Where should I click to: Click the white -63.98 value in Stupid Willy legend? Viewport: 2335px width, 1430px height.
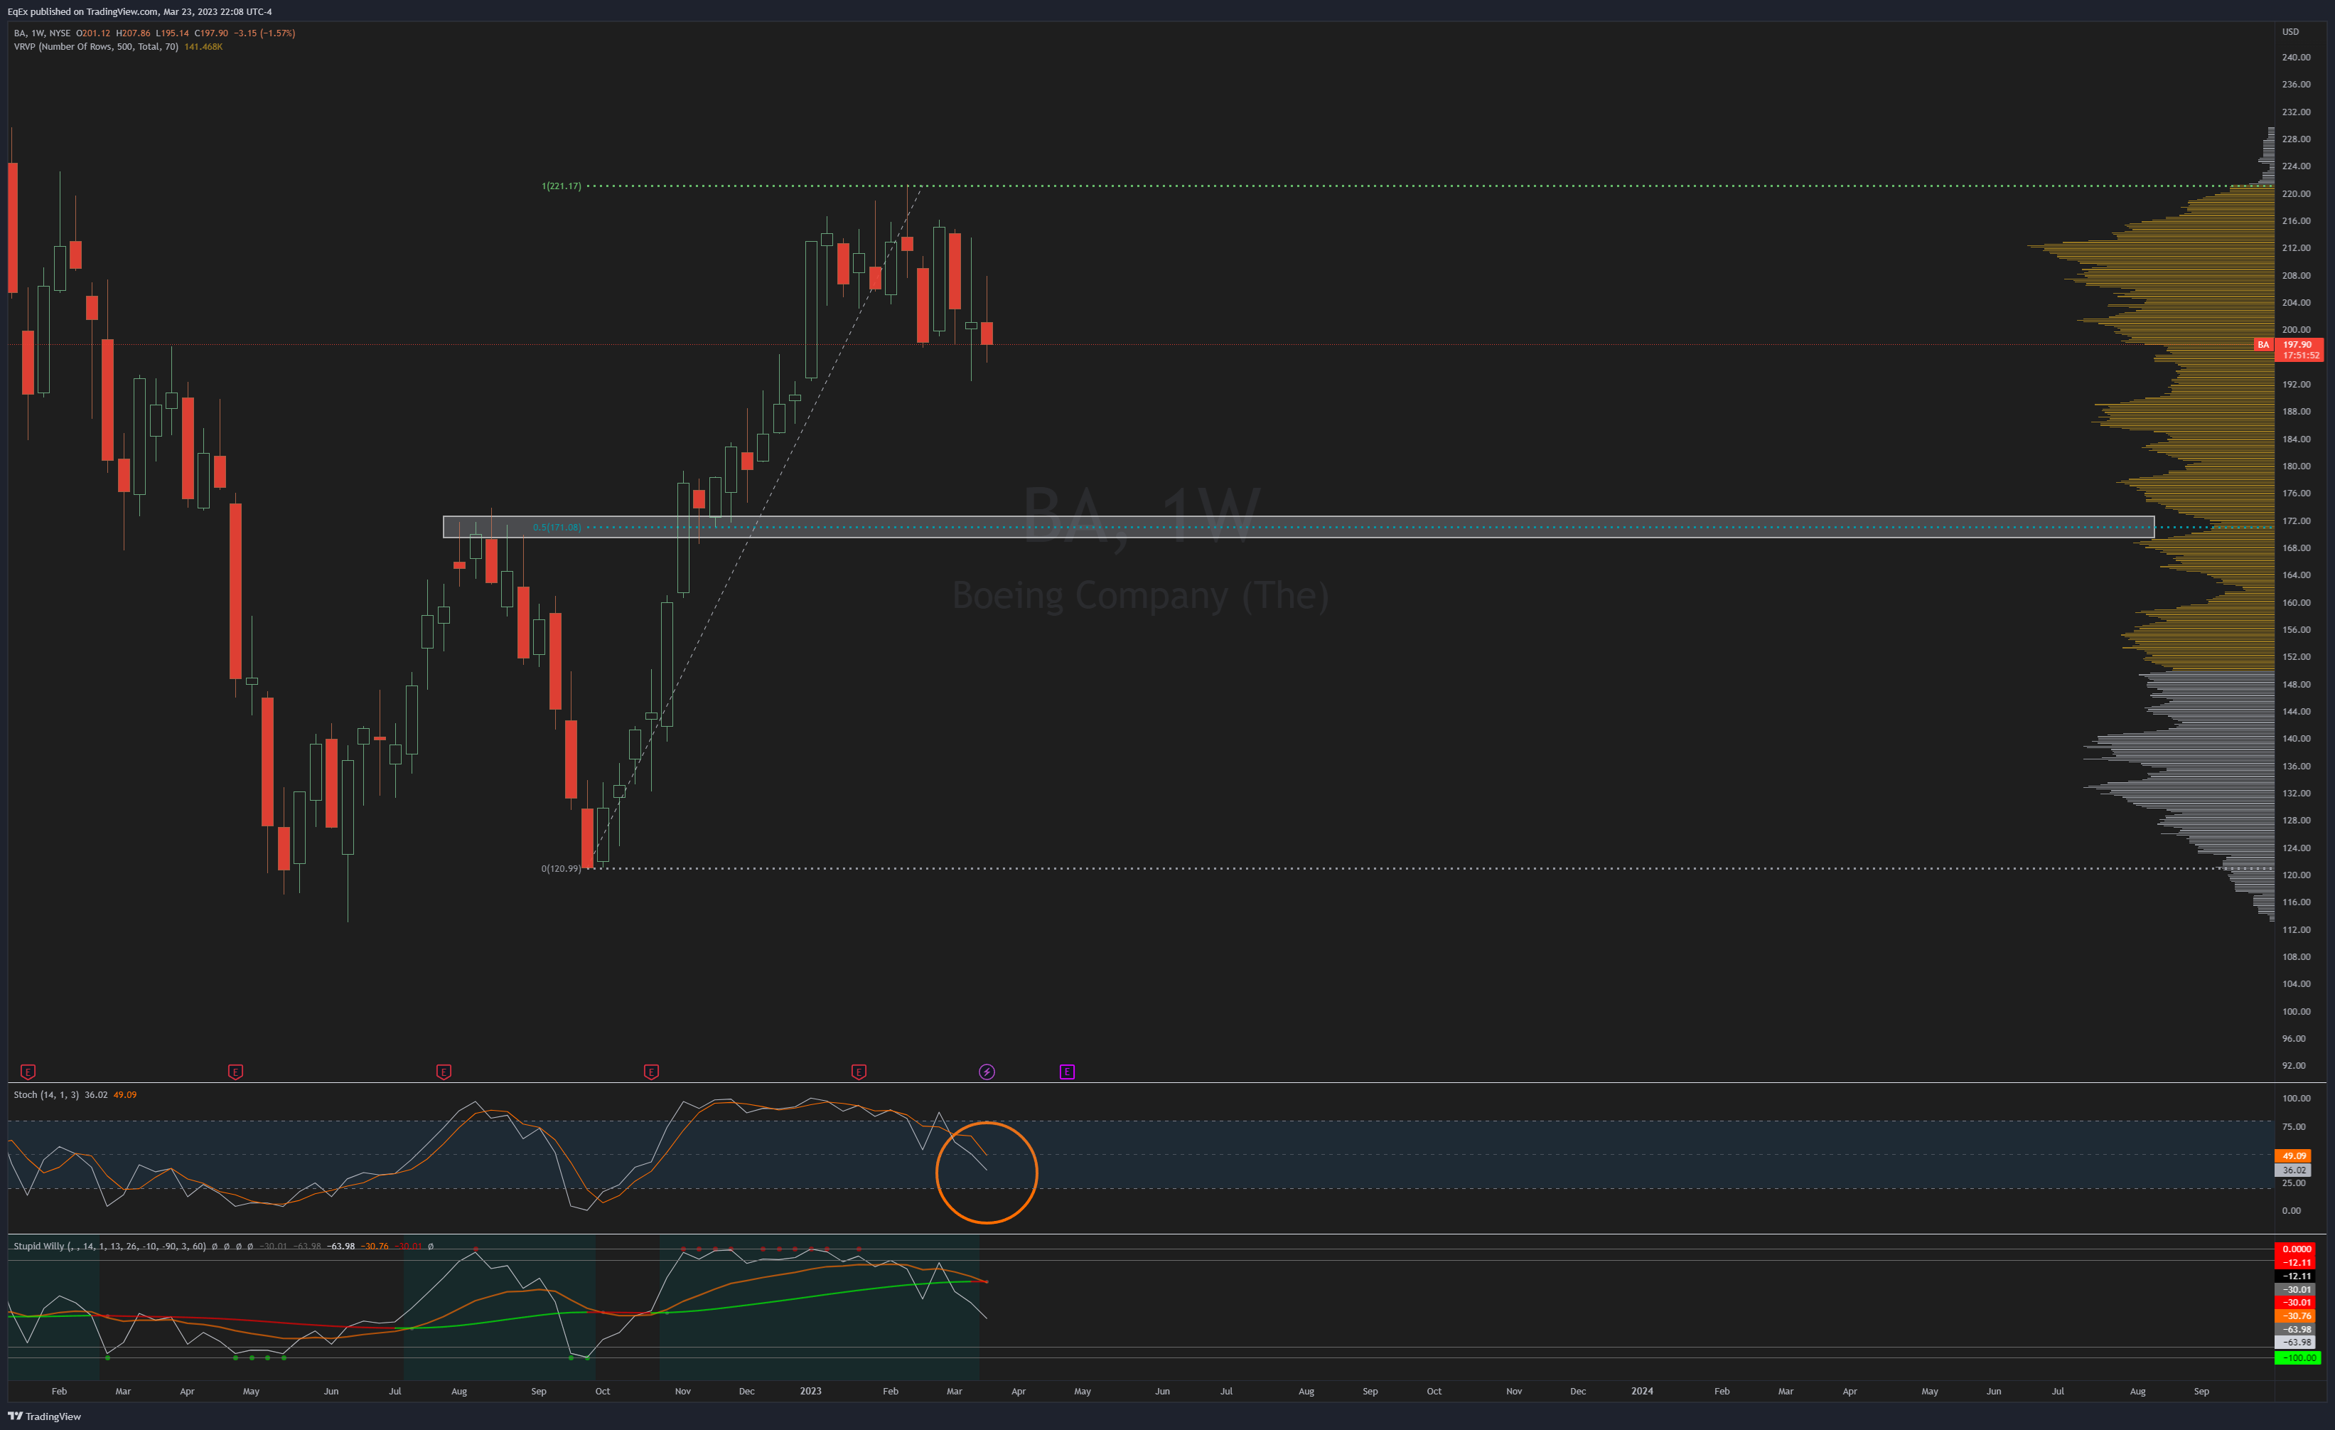tap(341, 1246)
